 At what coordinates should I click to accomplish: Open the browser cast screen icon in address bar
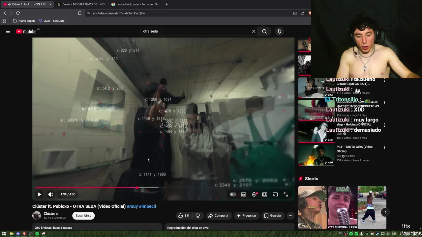(295, 13)
